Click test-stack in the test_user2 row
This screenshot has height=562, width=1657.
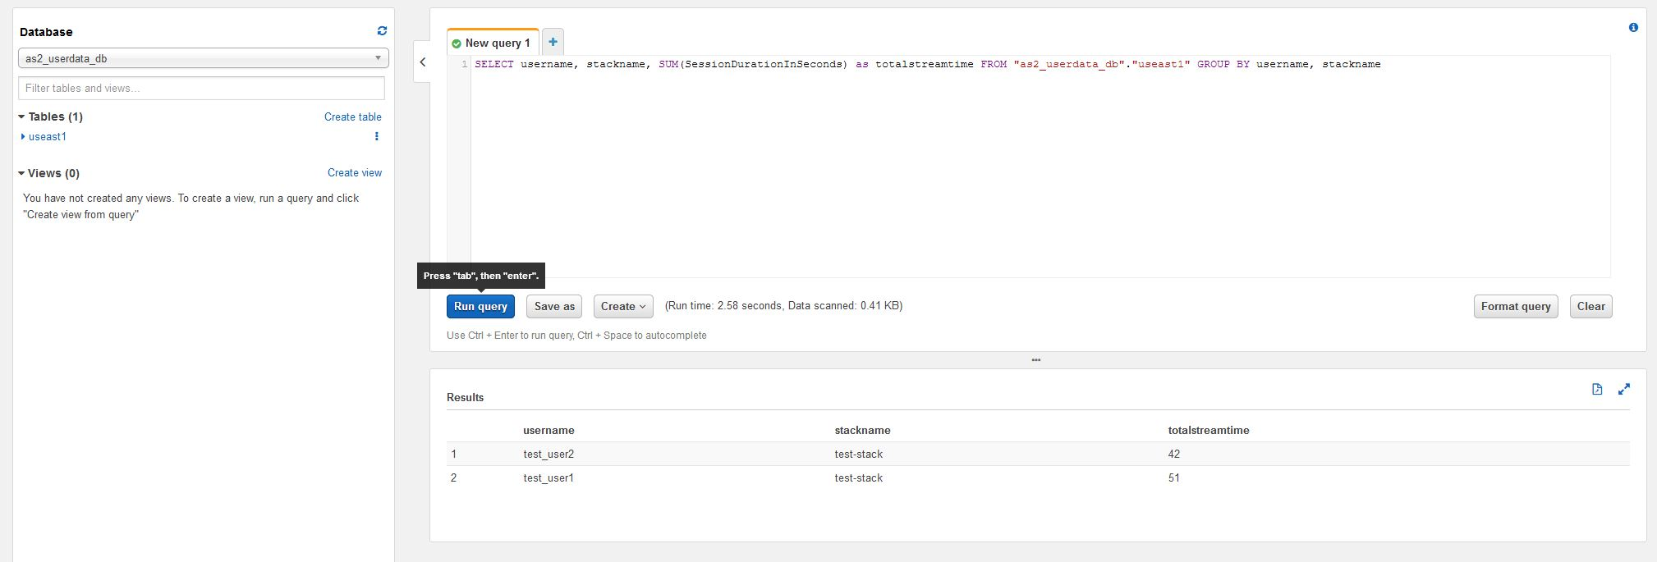858,454
